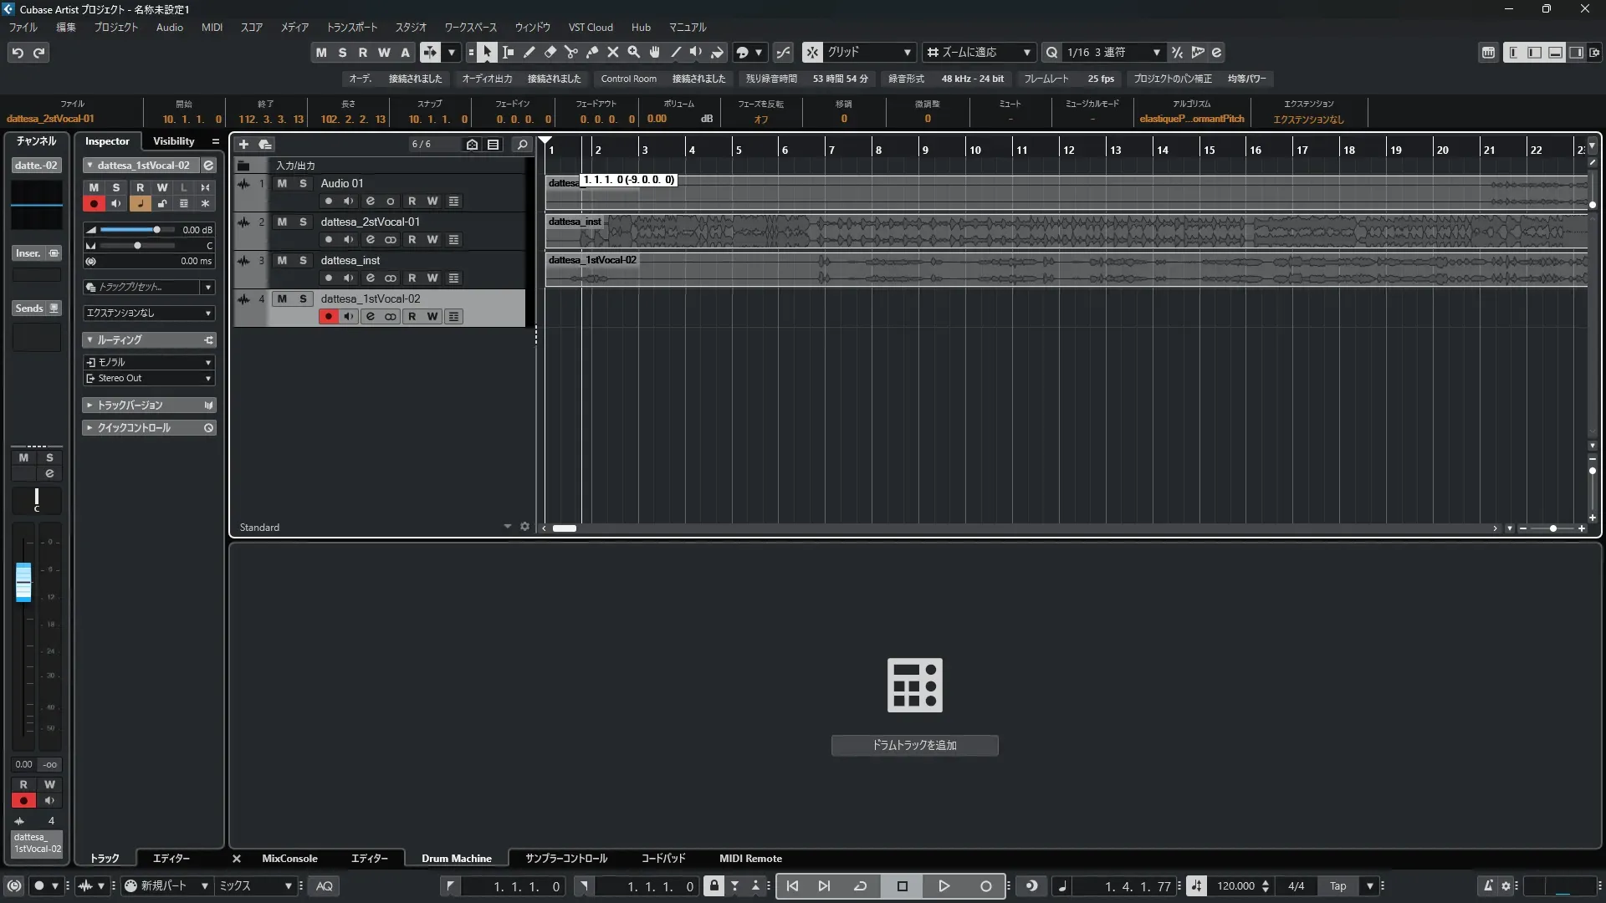
Task: Select the Zoom magnifier tool
Action: (634, 53)
